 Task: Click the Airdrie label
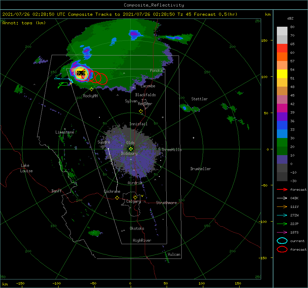(135, 183)
